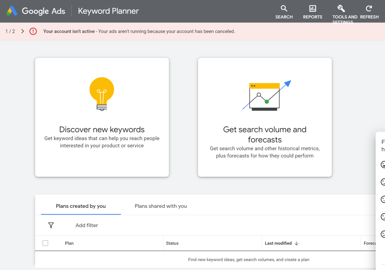Click the lightbulb keyword ideas icon

(x=102, y=94)
